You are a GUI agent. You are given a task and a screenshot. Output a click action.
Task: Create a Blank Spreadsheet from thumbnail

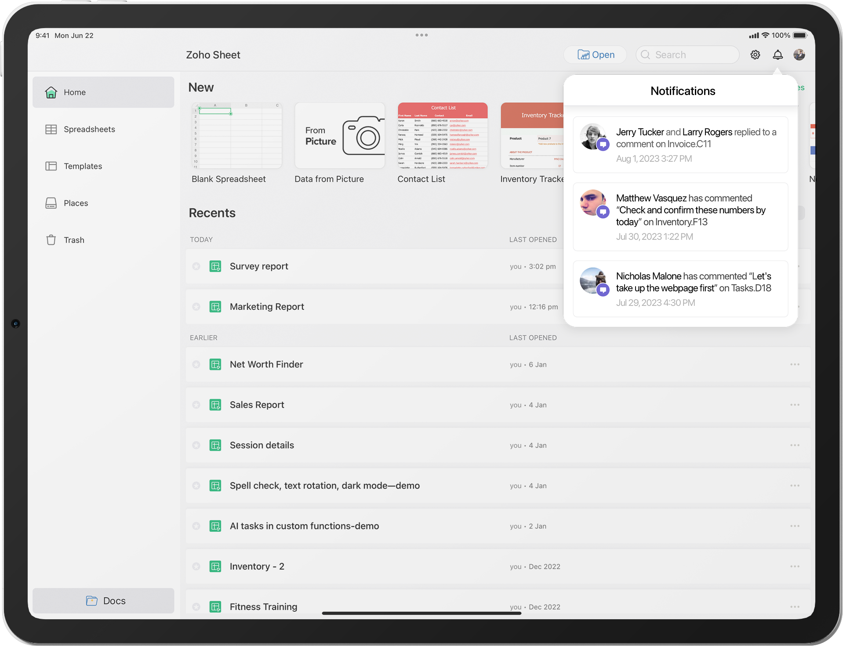tap(237, 136)
